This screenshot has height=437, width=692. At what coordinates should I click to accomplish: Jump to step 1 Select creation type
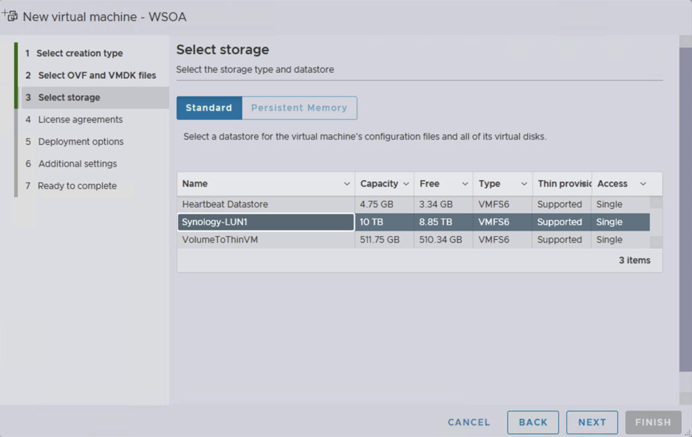click(79, 53)
